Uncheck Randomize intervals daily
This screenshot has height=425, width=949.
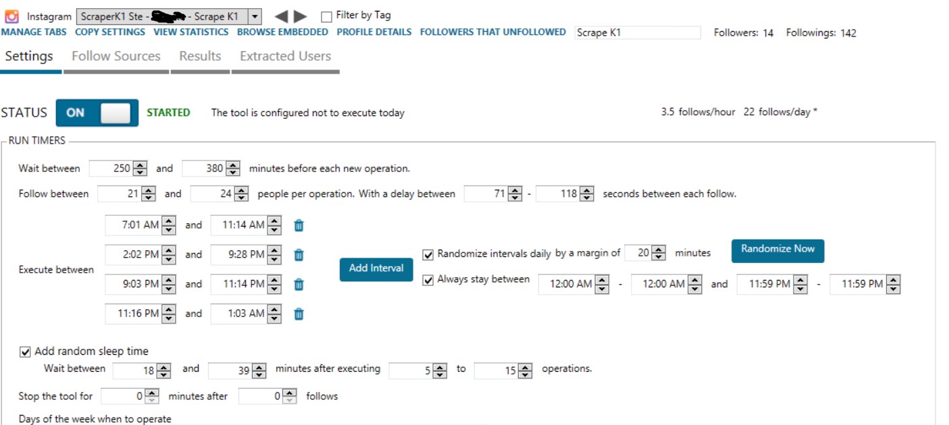tap(428, 254)
